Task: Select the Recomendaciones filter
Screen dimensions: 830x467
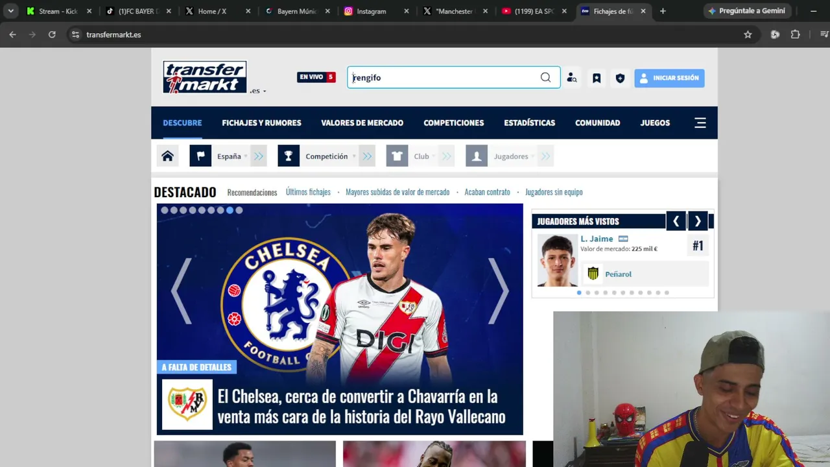Action: (252, 192)
